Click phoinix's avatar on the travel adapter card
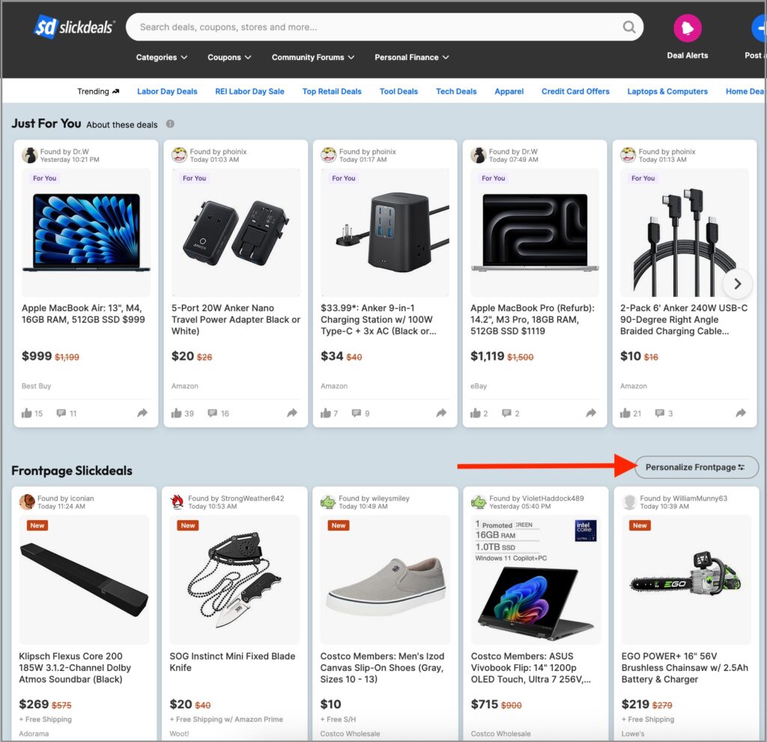The image size is (767, 742). pyautogui.click(x=179, y=155)
